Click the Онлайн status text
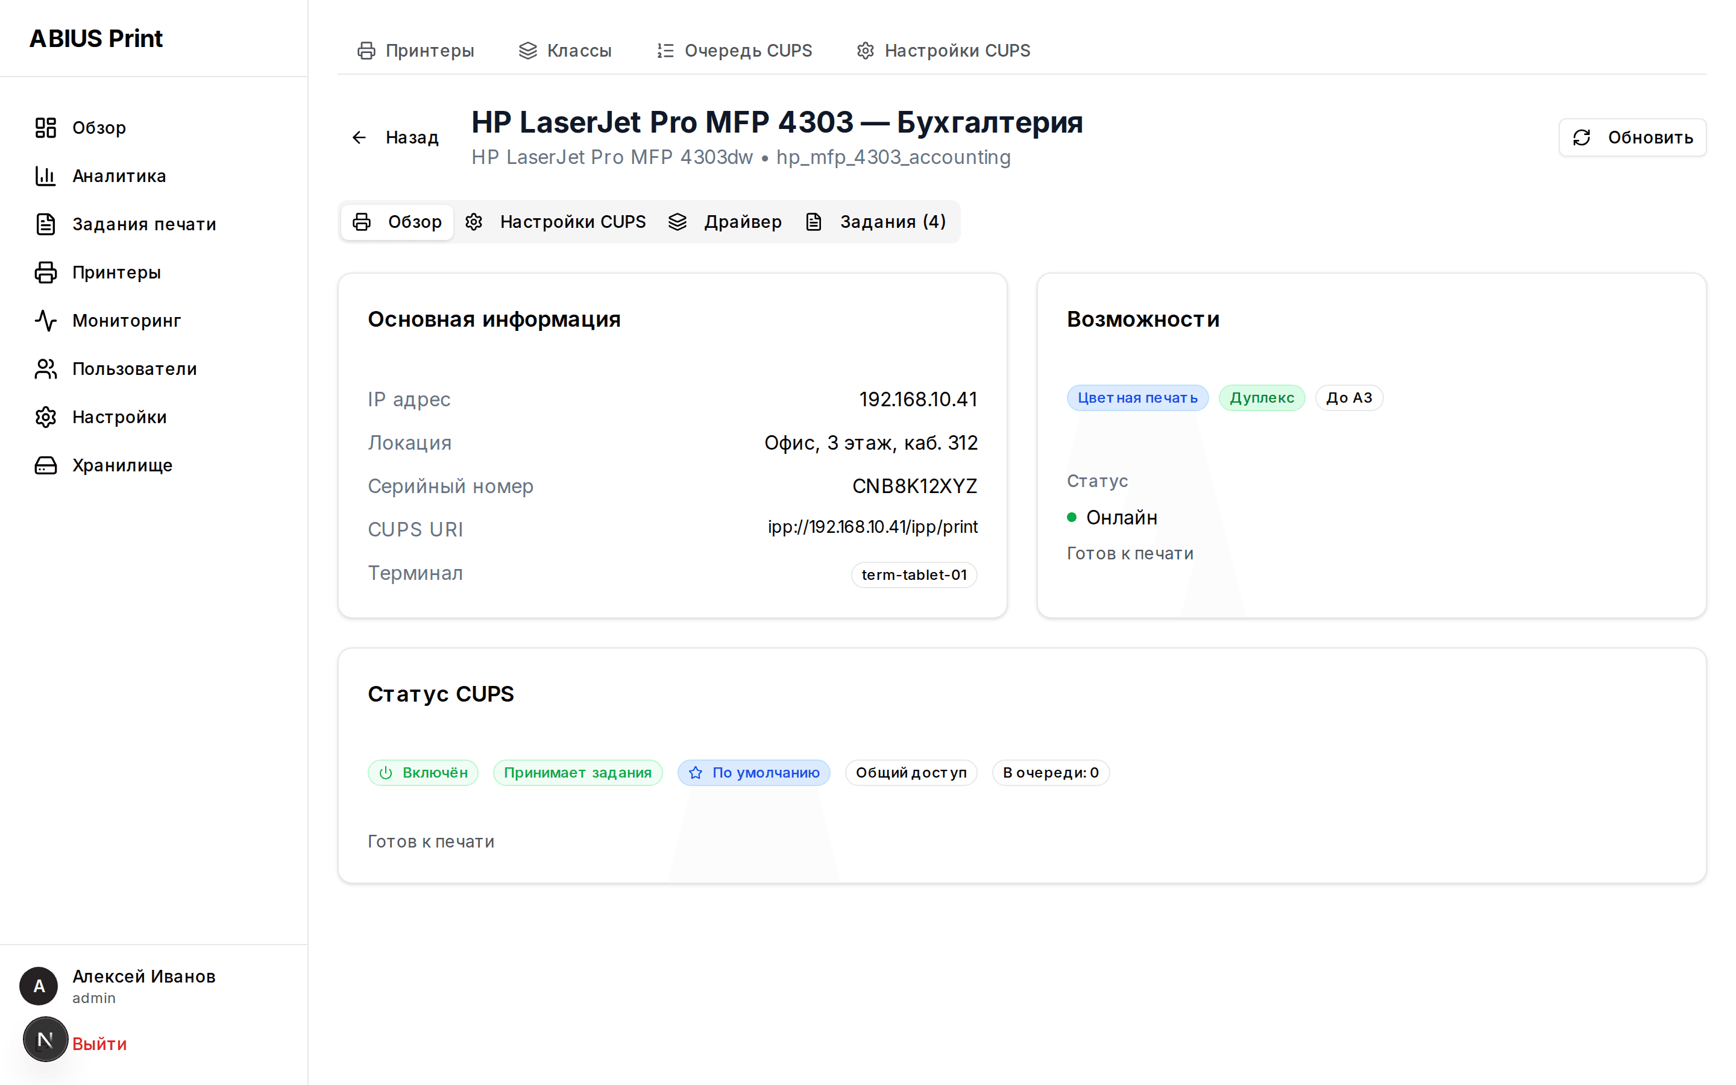The height and width of the screenshot is (1085, 1736). (x=1121, y=517)
